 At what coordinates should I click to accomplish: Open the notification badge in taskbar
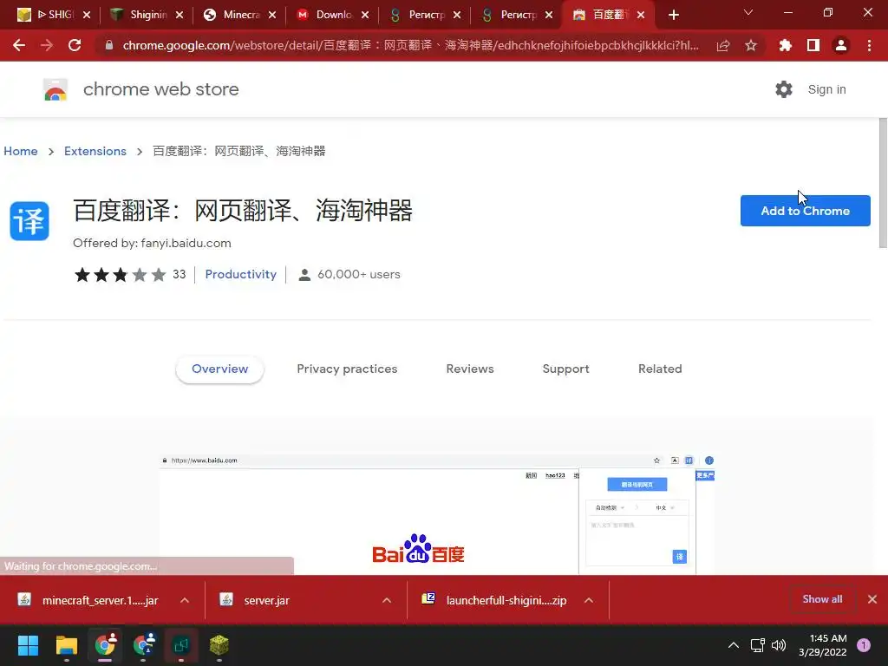pyautogui.click(x=864, y=645)
